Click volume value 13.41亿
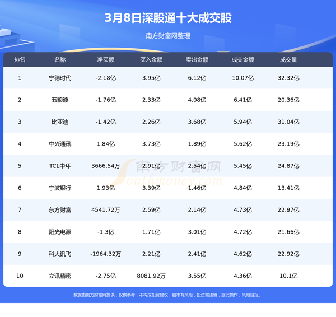The width and height of the screenshot is (336, 317). 288,188
